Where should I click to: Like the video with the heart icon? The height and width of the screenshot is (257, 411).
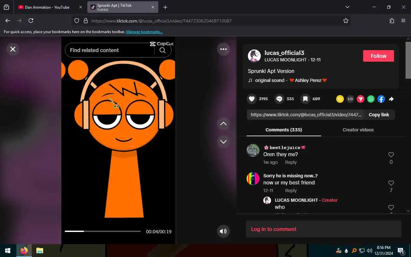[252, 99]
